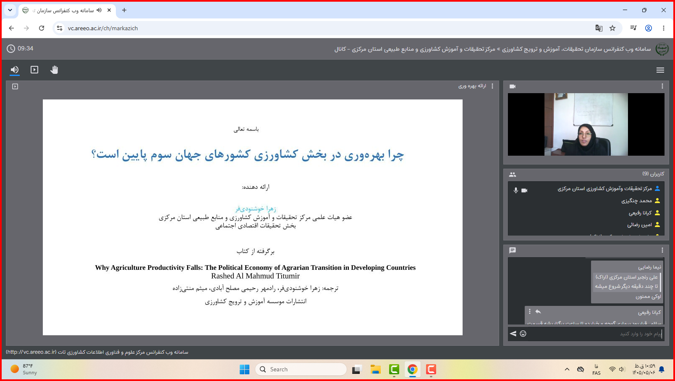The height and width of the screenshot is (381, 675).
Task: Reply to کیانا رفیعی's chat message
Action: tap(538, 312)
